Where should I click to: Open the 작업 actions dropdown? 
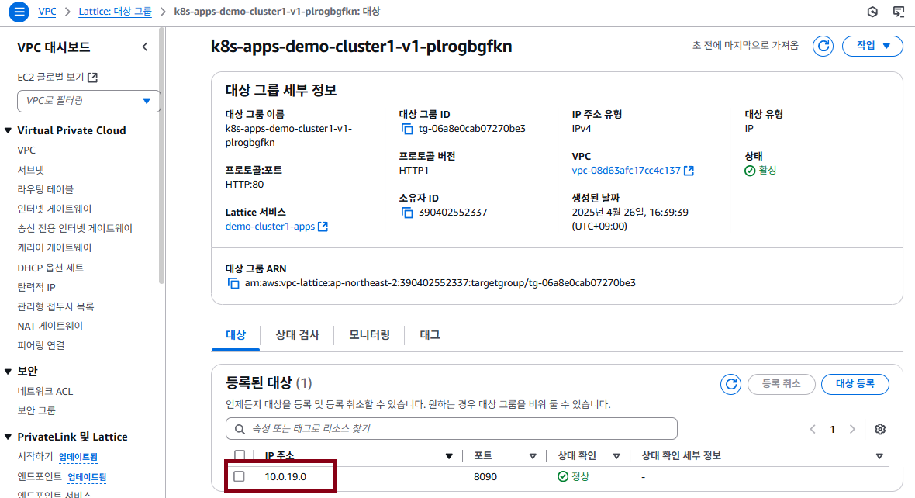tap(872, 46)
